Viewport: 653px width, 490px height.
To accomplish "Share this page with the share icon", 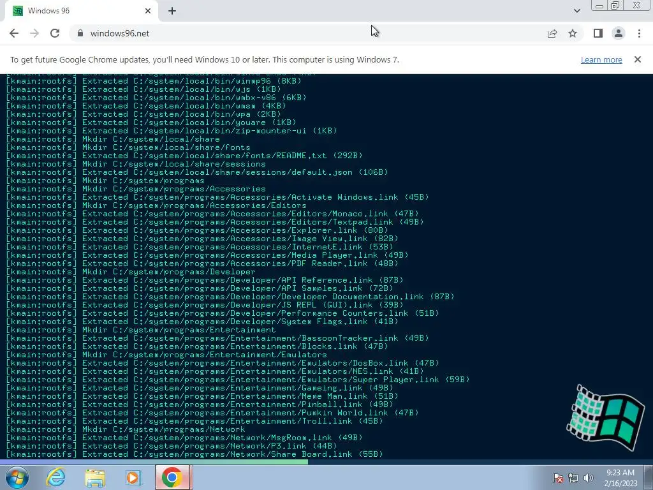I will click(x=552, y=33).
